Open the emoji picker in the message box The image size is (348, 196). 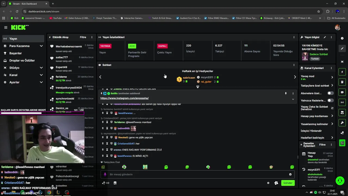[290, 174]
